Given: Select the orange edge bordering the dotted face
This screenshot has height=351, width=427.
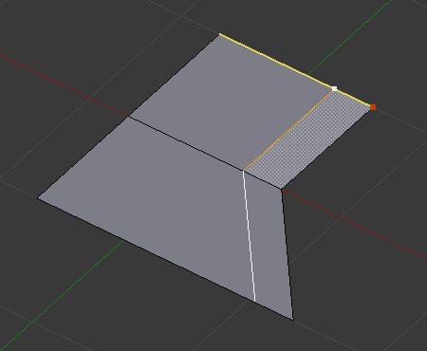Looking at the screenshot, I should click(x=288, y=130).
